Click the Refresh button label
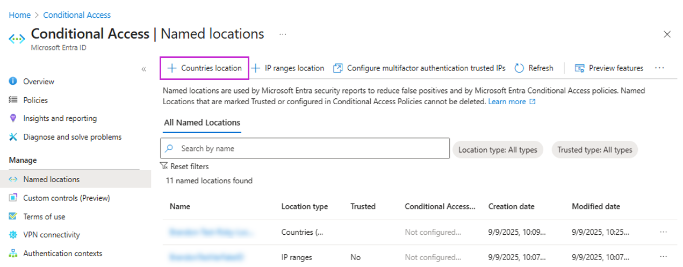Image resolution: width=683 pixels, height=267 pixels. 541,68
